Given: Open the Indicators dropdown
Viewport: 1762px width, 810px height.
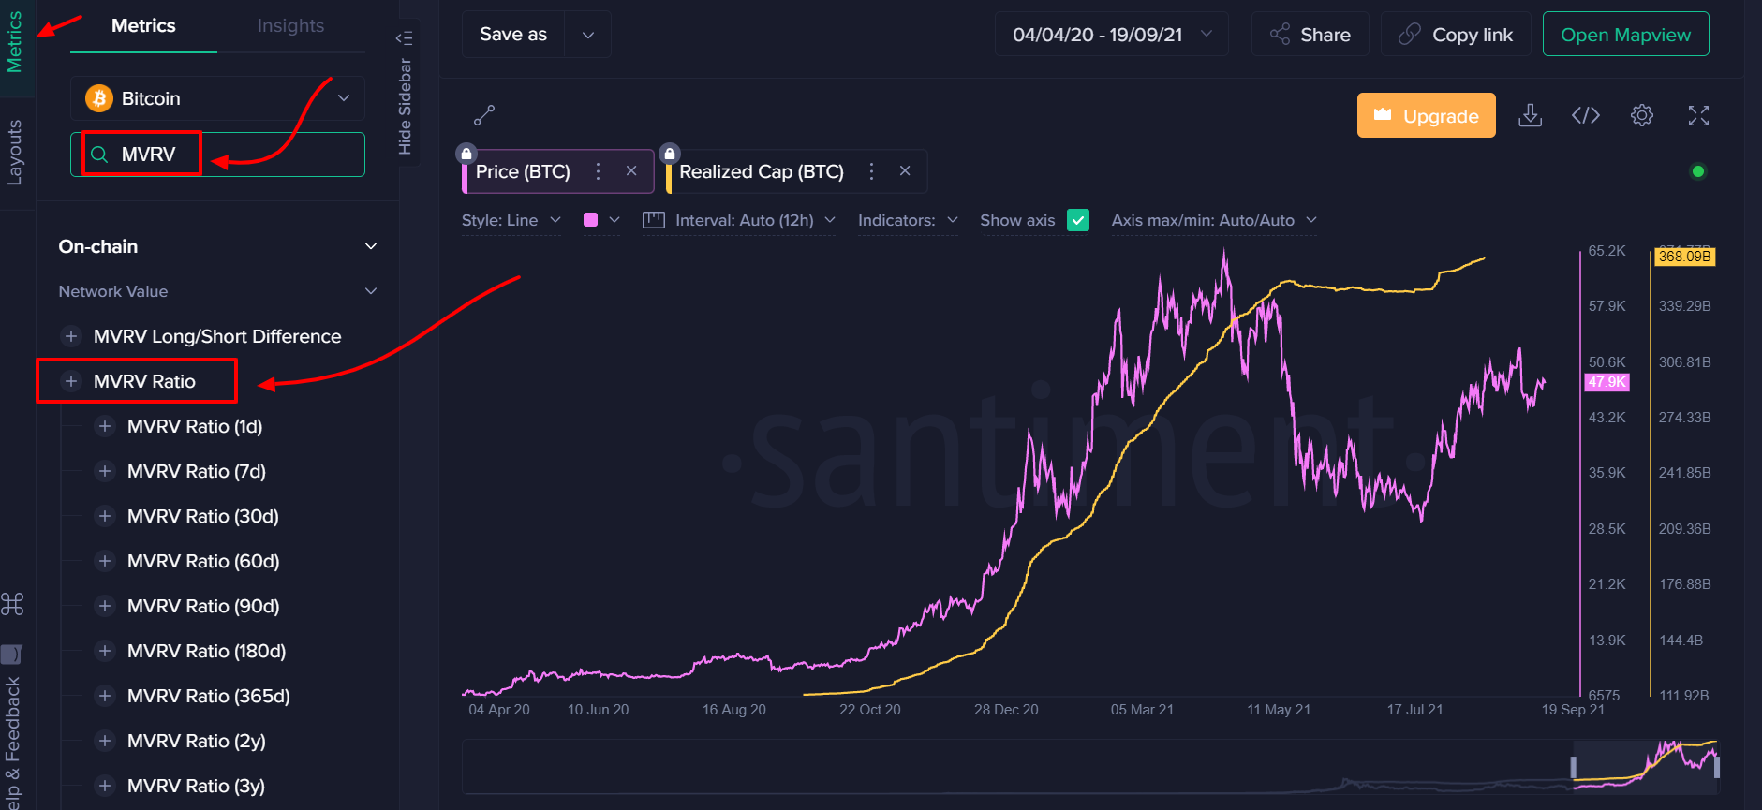Looking at the screenshot, I should click(x=909, y=220).
